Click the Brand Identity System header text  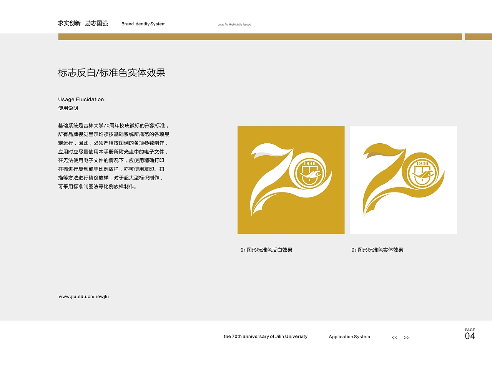point(143,24)
